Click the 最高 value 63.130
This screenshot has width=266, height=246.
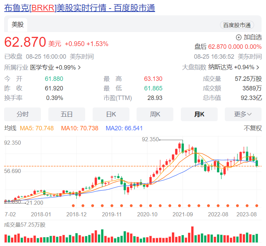pos(153,79)
